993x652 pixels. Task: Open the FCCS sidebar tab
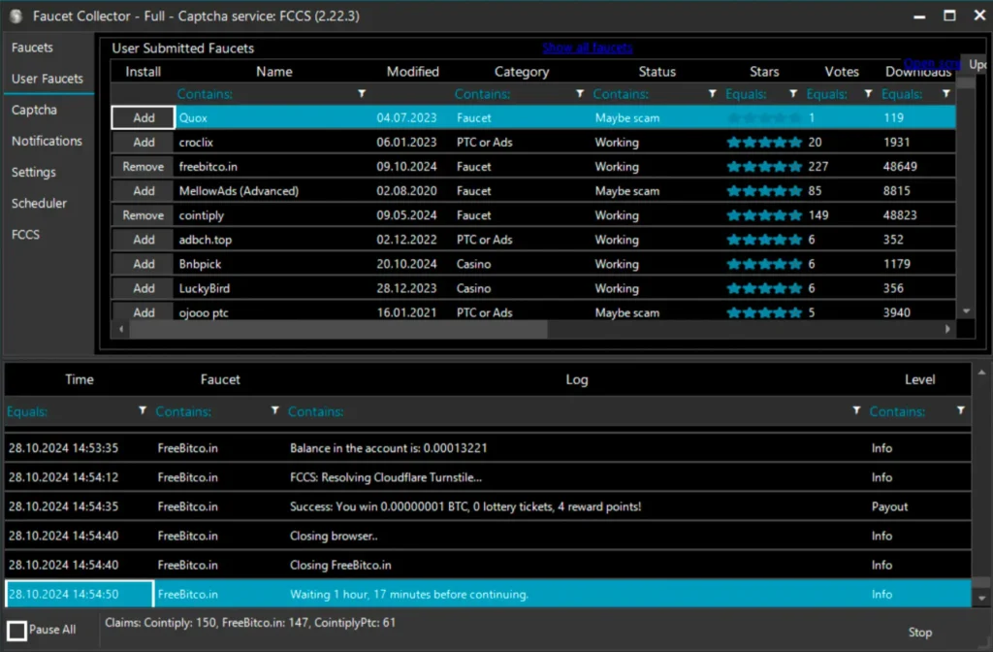point(25,235)
